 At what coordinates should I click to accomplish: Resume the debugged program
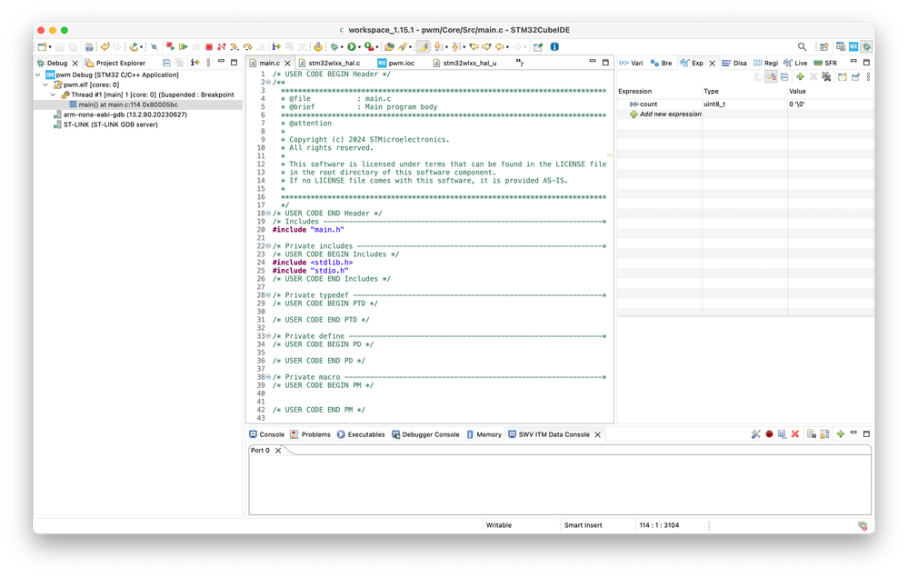tap(182, 46)
